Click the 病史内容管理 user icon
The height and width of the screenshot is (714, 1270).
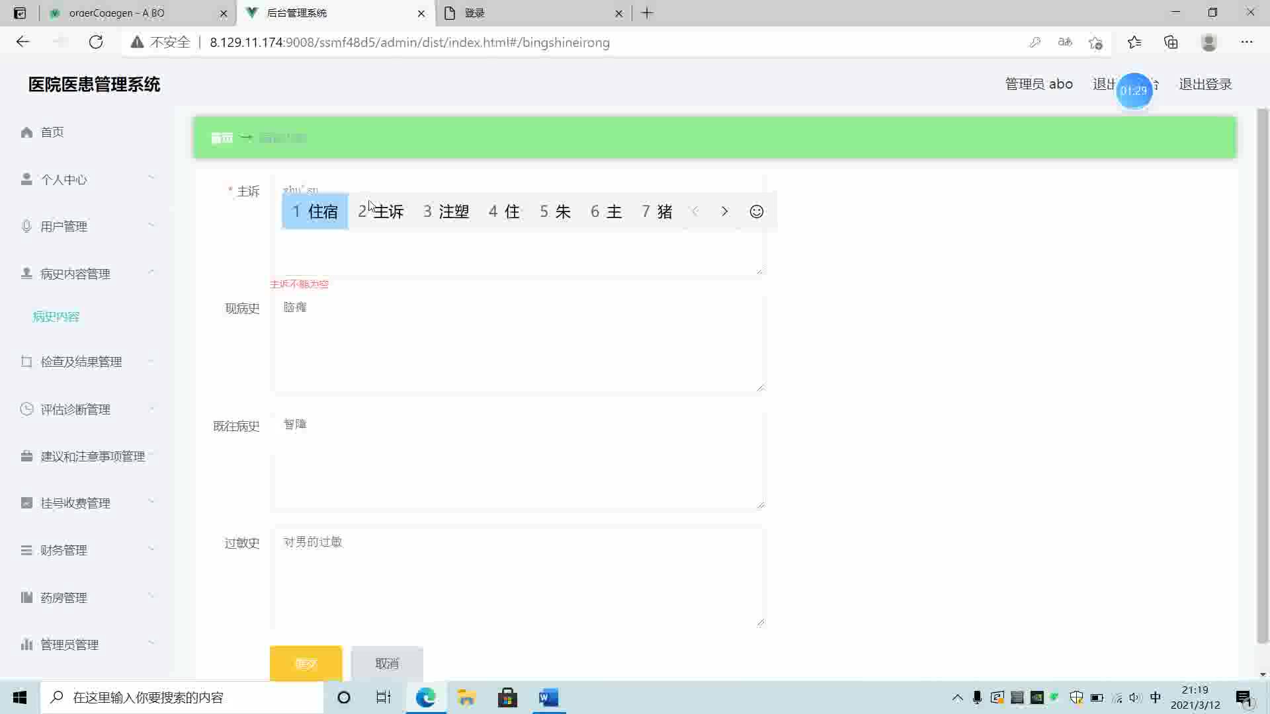click(26, 273)
